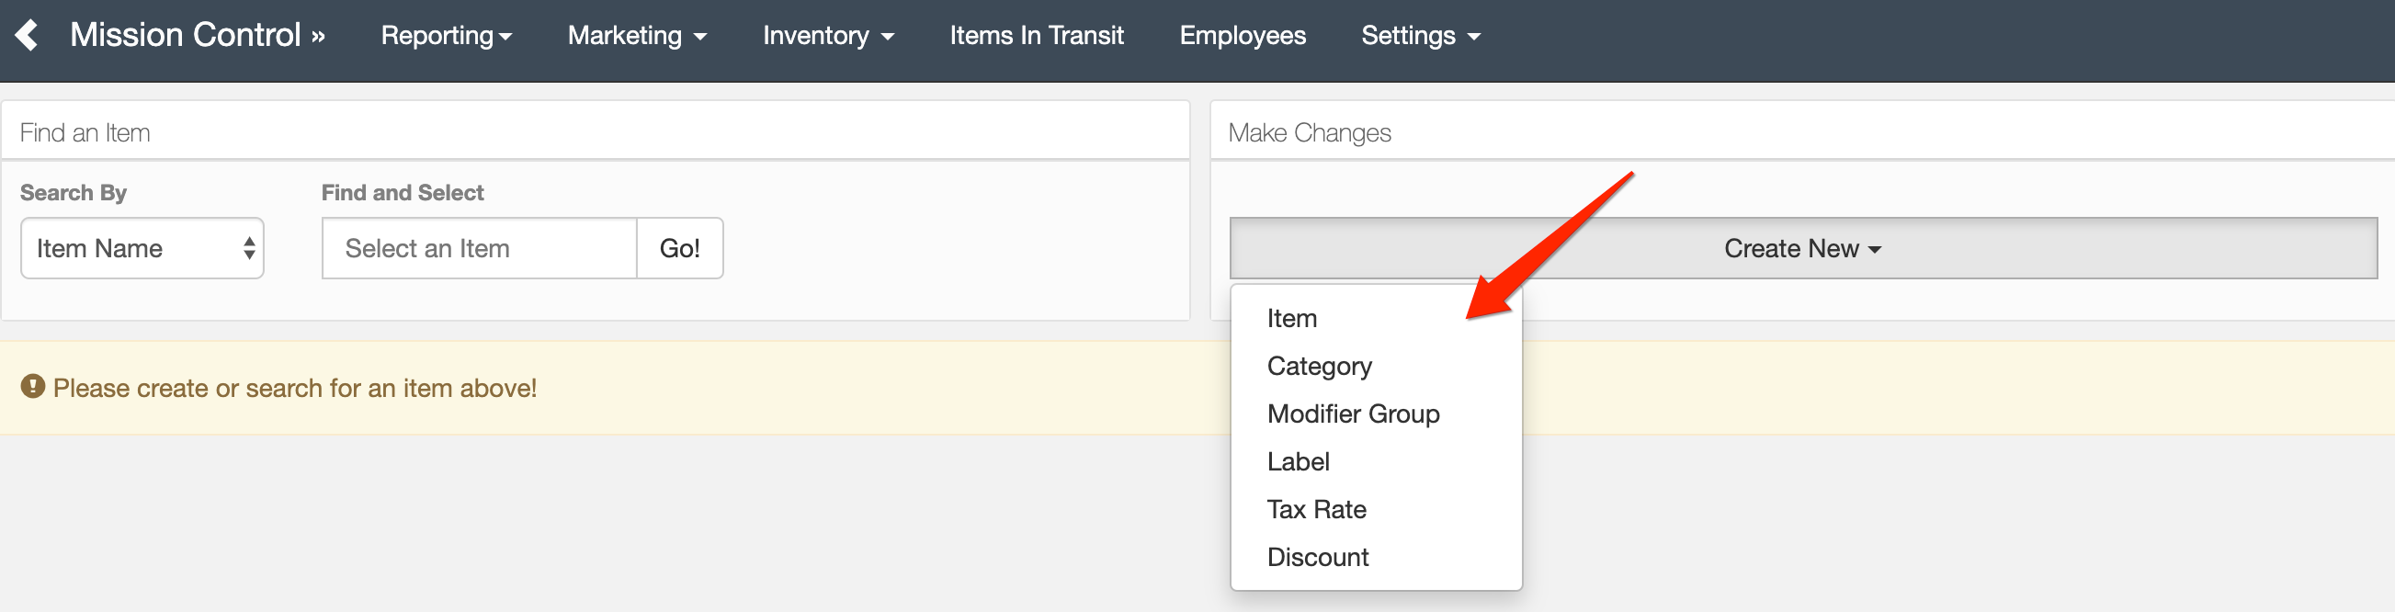Click the exclamation warning icon
Viewport: 2395px width, 612px height.
[x=32, y=386]
